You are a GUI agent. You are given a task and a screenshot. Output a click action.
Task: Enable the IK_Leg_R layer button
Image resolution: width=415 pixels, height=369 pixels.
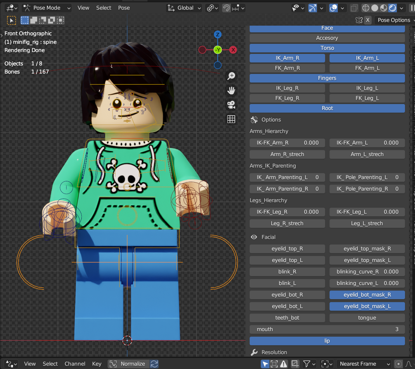(287, 88)
